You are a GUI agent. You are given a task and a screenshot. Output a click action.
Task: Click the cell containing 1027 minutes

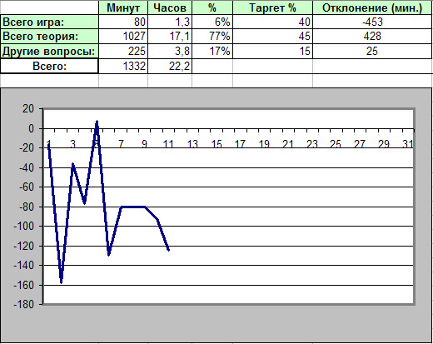pos(123,37)
